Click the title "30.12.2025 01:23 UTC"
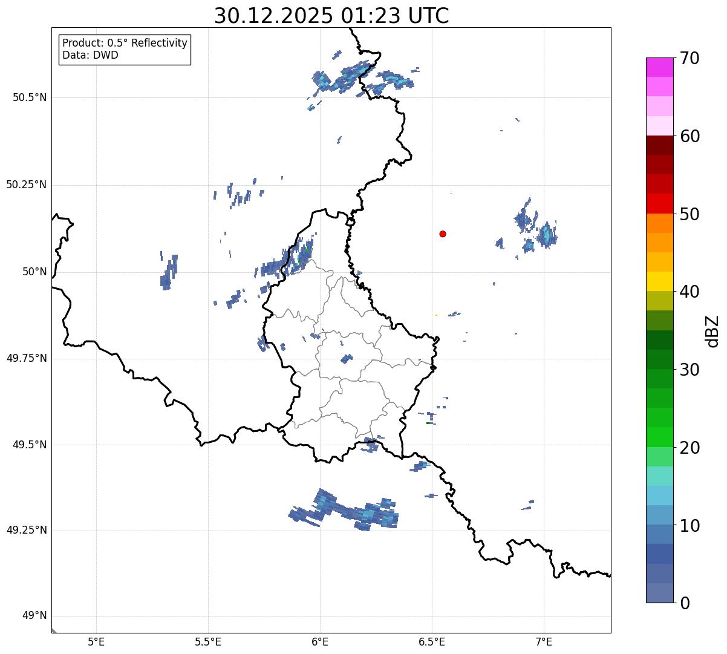This screenshot has height=654, width=727. click(x=331, y=16)
